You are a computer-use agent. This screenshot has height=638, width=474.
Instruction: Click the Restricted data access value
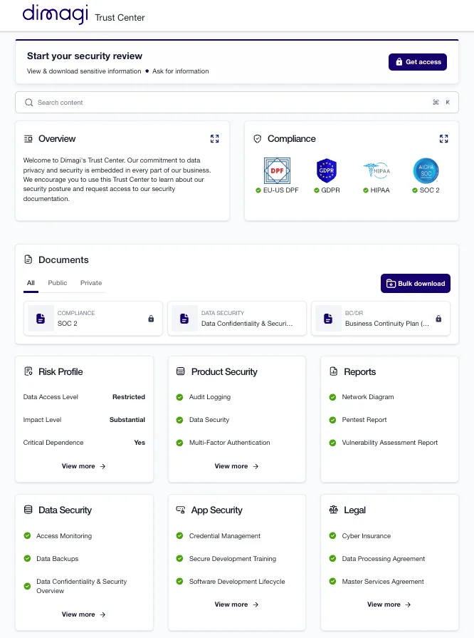pos(129,397)
